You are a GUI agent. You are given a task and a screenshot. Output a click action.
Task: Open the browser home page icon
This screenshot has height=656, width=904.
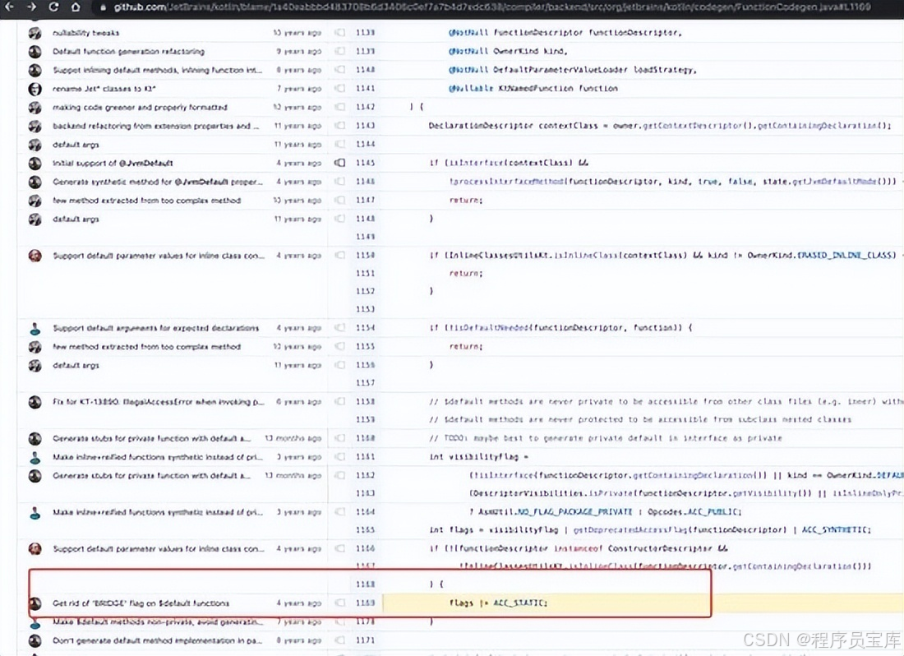[x=76, y=7]
